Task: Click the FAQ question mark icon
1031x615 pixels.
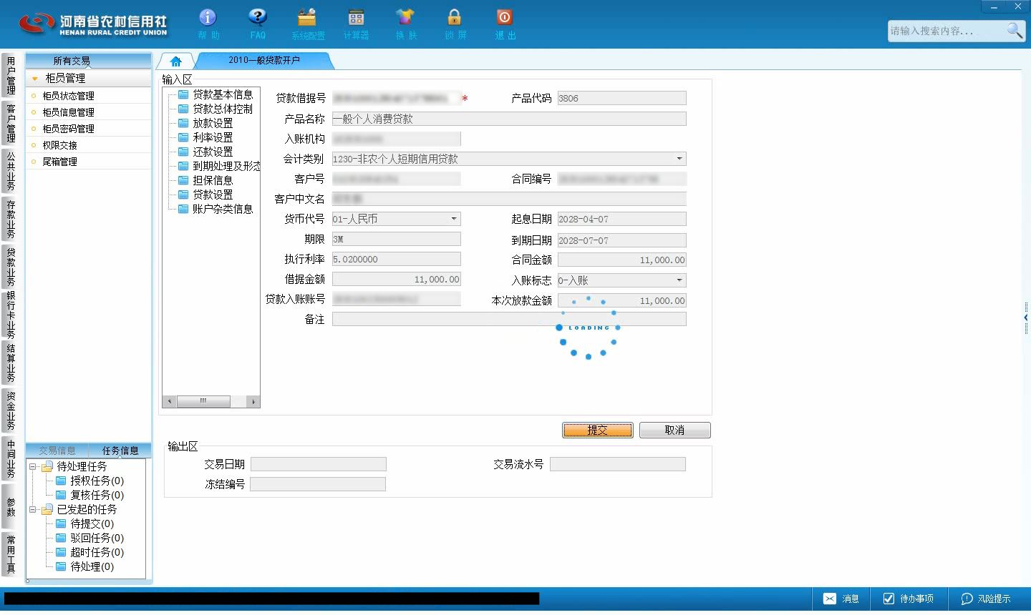Action: click(257, 17)
